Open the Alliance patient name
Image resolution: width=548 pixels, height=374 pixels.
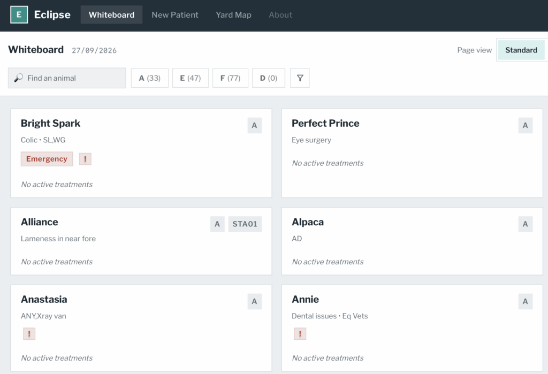click(40, 222)
